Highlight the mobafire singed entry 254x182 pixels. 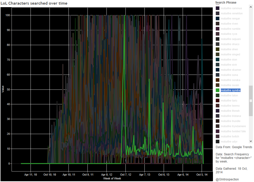pos(230,54)
